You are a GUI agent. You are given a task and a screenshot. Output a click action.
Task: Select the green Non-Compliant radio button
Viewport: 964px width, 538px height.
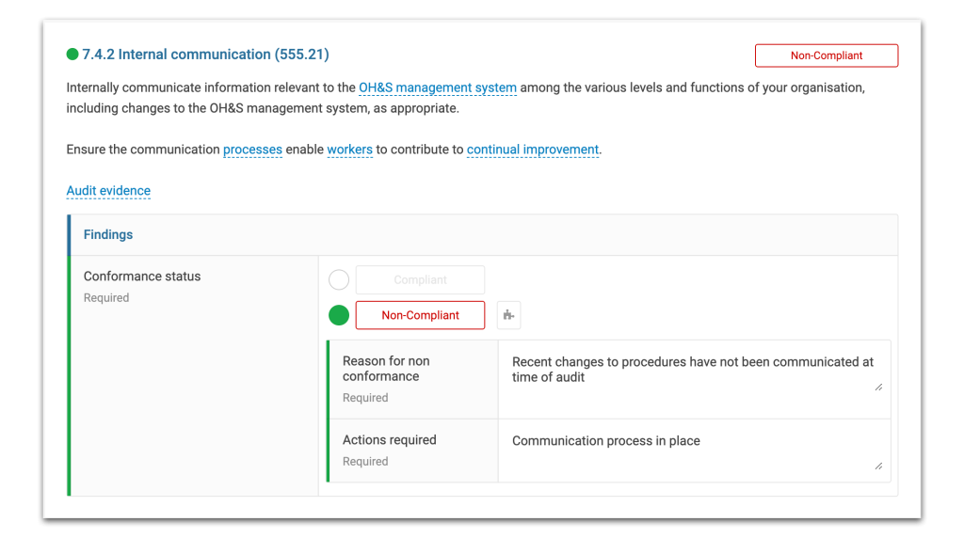[x=339, y=315]
